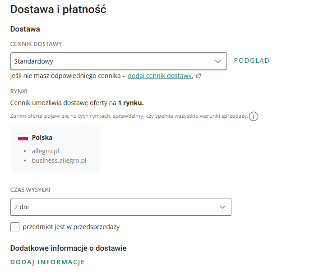
Task: Select the allegro.pl market entry
Action: (46, 151)
